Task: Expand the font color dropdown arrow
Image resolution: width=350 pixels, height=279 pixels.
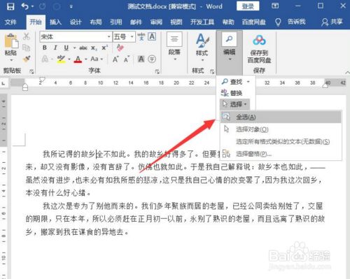Action: tap(86, 59)
